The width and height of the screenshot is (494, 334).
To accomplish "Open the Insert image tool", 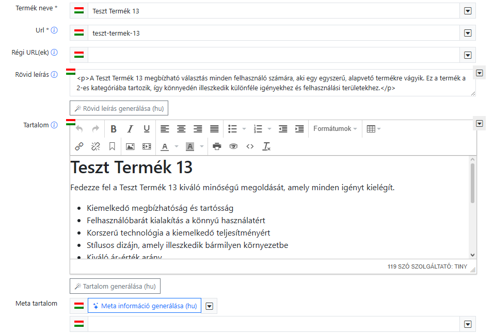I will point(130,146).
